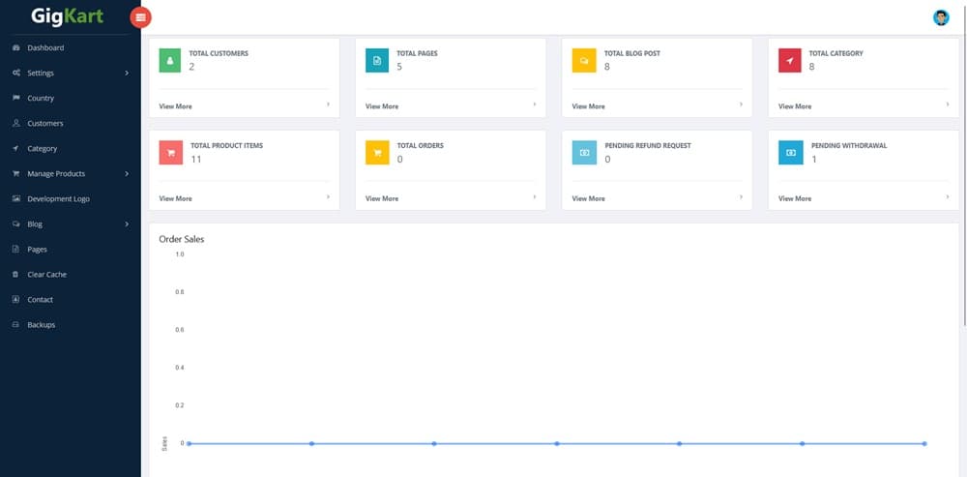967x477 pixels.
Task: Click the green Total Customers icon
Action: click(171, 60)
